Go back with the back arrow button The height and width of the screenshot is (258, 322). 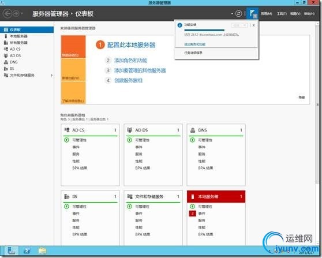[x=7, y=14]
